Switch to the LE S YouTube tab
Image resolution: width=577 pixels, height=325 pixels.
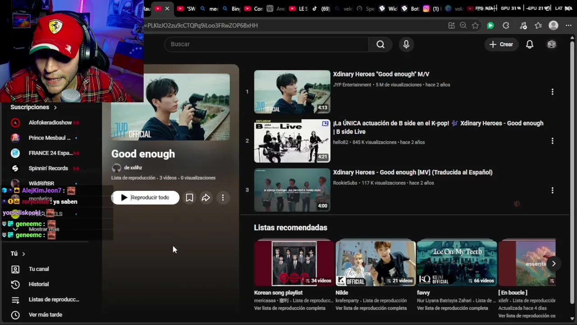coord(298,9)
